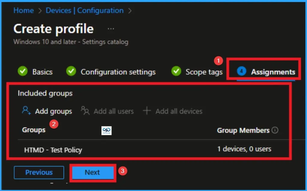Viewport: 307px width, 191px height.
Task: Click the Previous button
Action: tap(39, 172)
